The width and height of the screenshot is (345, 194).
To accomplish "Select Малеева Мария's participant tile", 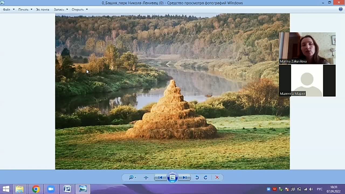I will click(307, 80).
